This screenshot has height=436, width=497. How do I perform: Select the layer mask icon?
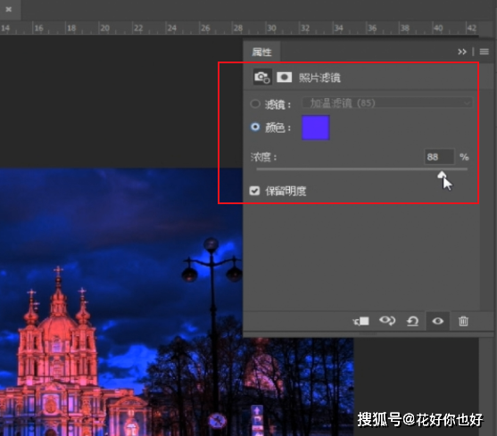tap(285, 77)
